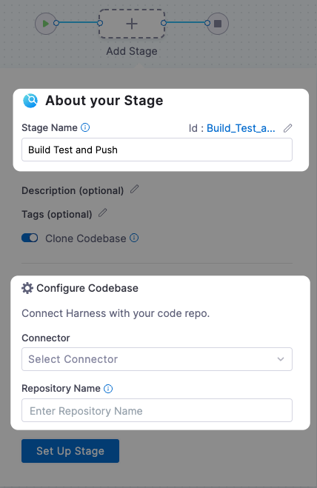Toggle the Clone Codebase switch
Viewport: 317px width, 488px height.
(x=30, y=238)
